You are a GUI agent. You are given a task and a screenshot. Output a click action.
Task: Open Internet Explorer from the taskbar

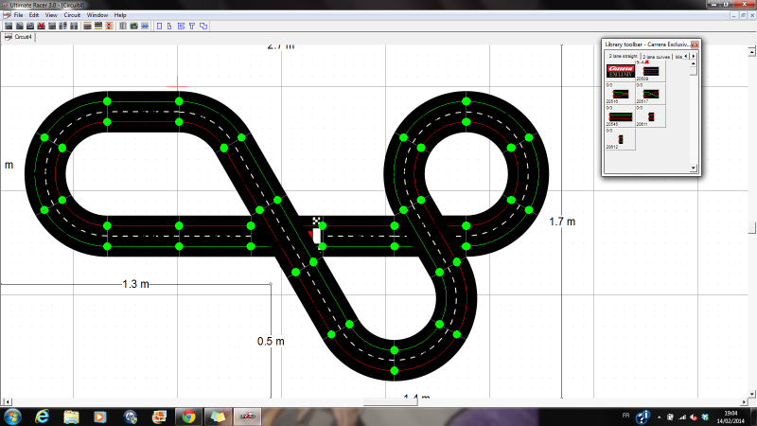(x=42, y=416)
